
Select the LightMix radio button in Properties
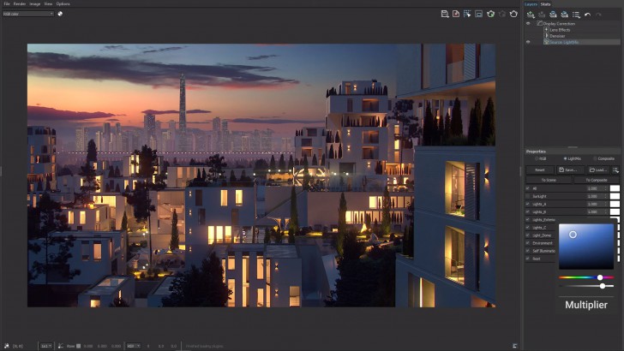tap(565, 158)
